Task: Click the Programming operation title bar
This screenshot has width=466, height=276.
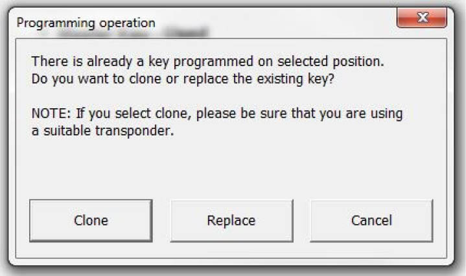Action: pos(194,23)
